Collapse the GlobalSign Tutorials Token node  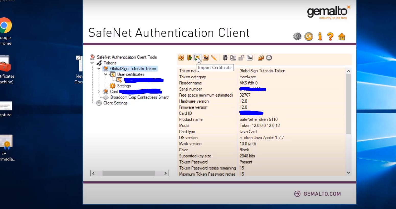pyautogui.click(x=99, y=69)
